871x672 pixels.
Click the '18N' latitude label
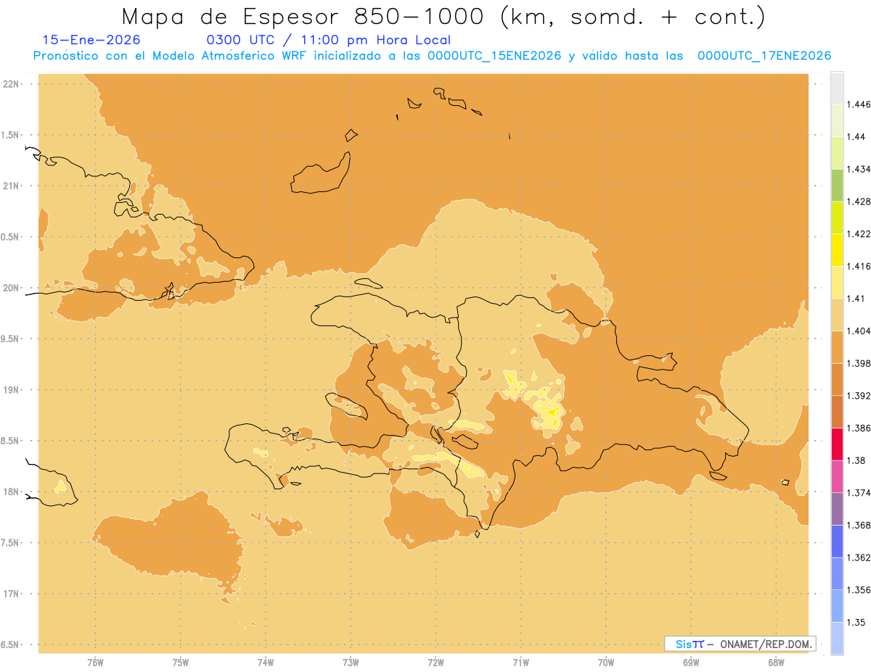click(x=12, y=492)
